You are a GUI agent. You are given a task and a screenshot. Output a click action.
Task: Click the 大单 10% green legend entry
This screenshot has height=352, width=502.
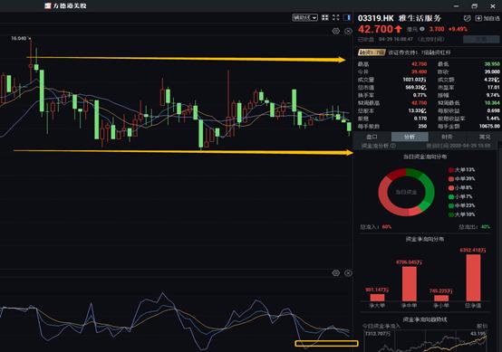pyautogui.click(x=462, y=214)
